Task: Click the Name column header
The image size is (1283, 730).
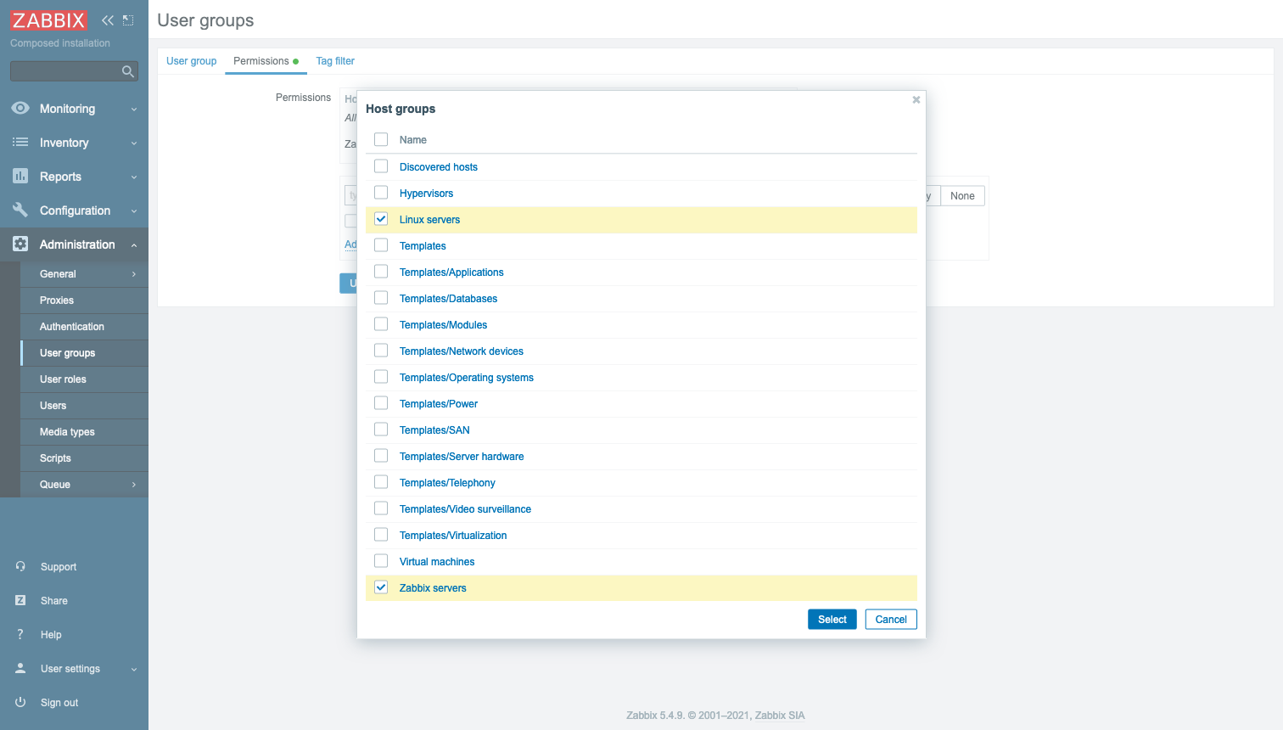Action: point(413,140)
